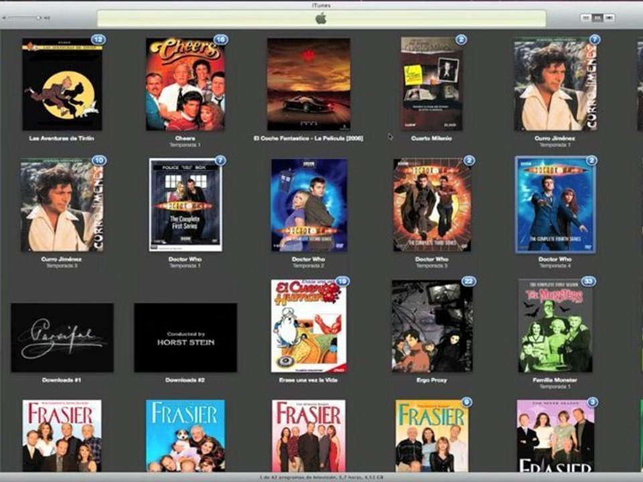
Task: Select the grid view button
Action: click(597, 17)
